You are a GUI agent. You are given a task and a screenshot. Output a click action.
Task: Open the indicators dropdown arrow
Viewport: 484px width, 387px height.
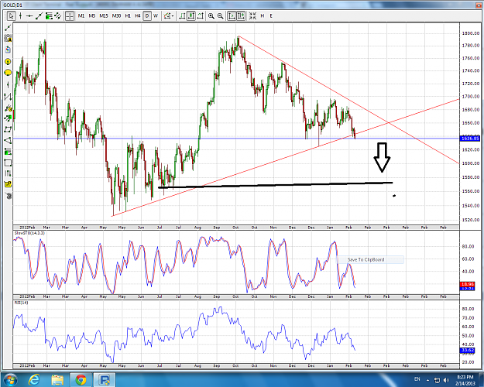(x=173, y=16)
